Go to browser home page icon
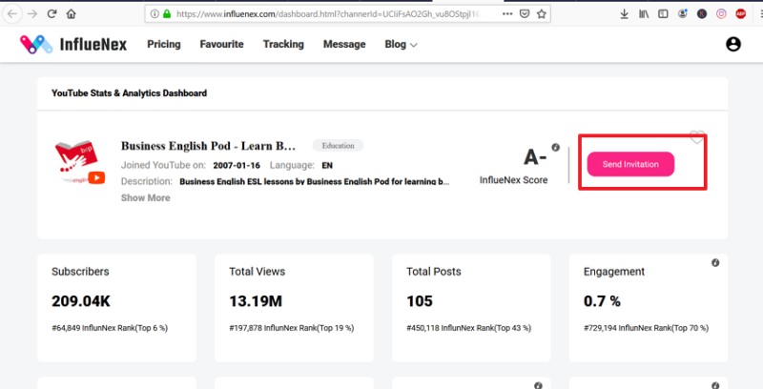 (71, 13)
